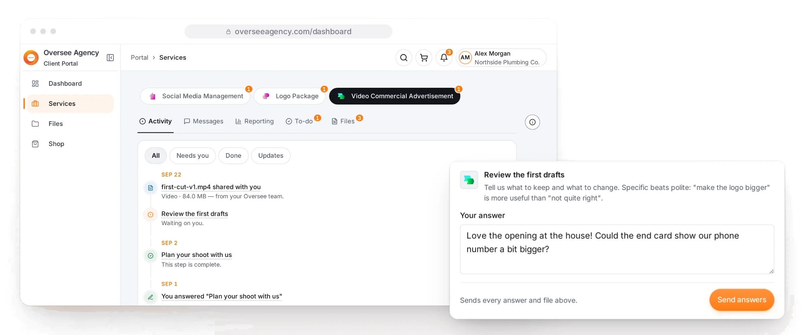Screen dimensions: 805x335
Task: Switch to the Messages tab
Action: pyautogui.click(x=204, y=121)
